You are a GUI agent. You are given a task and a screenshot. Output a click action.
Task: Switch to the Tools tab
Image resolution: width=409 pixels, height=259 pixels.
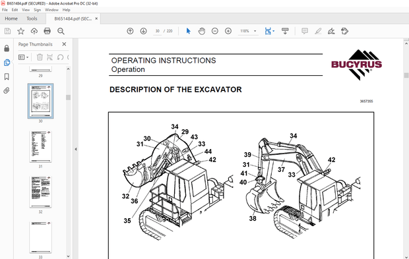coord(32,18)
